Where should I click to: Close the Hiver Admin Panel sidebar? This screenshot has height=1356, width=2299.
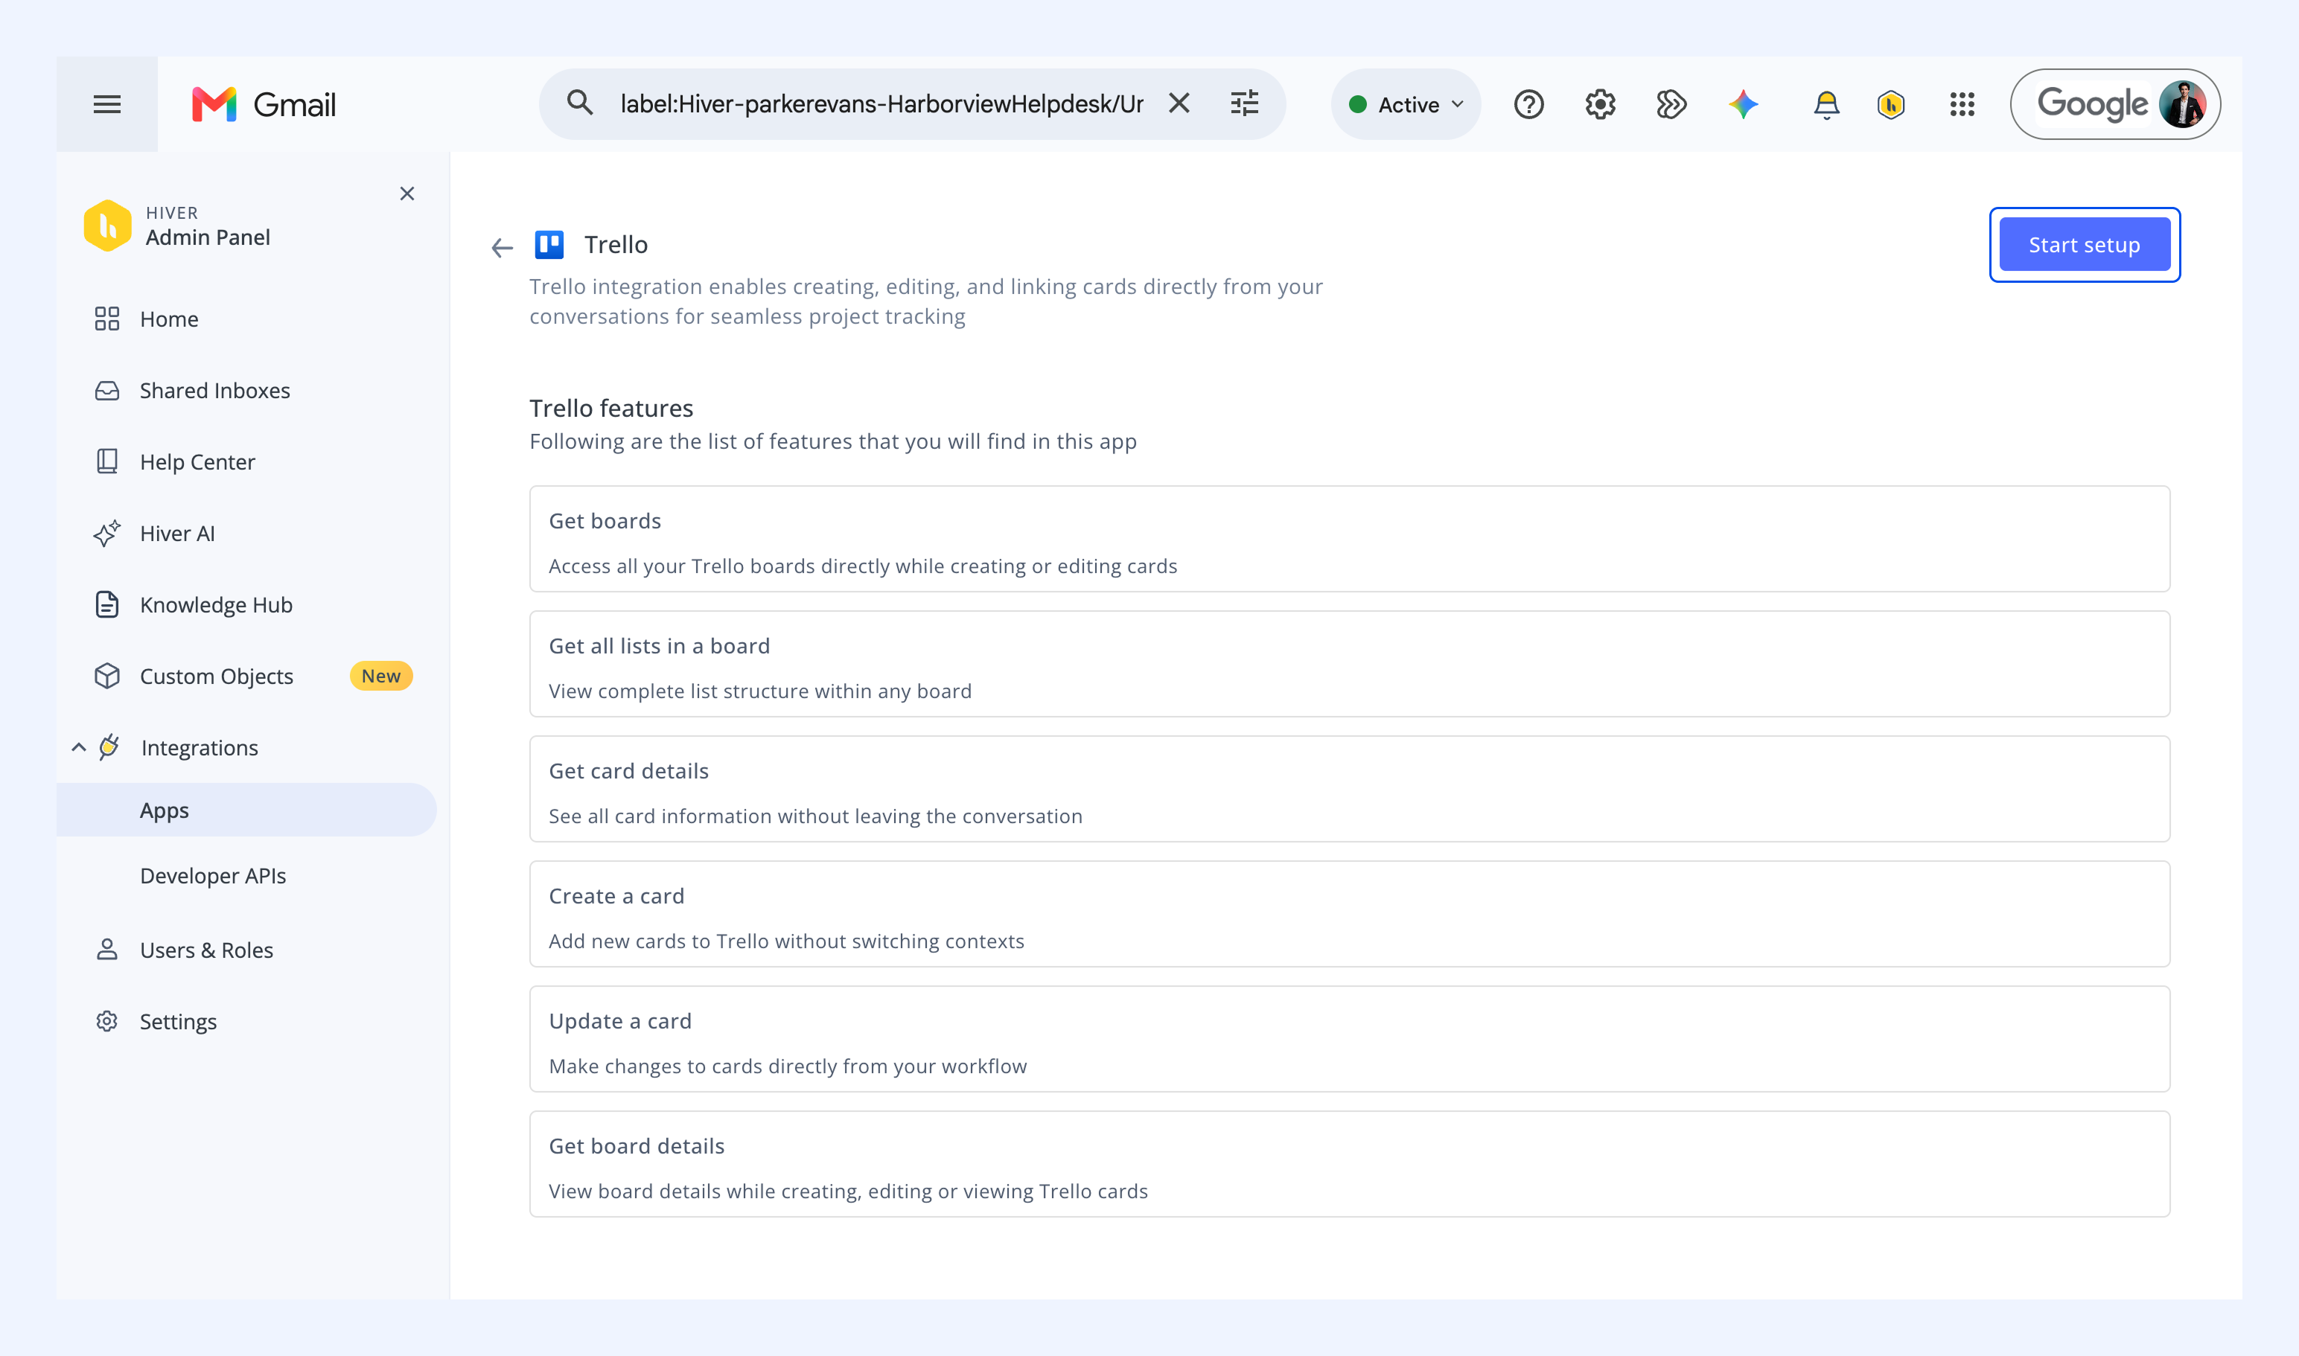tap(406, 194)
